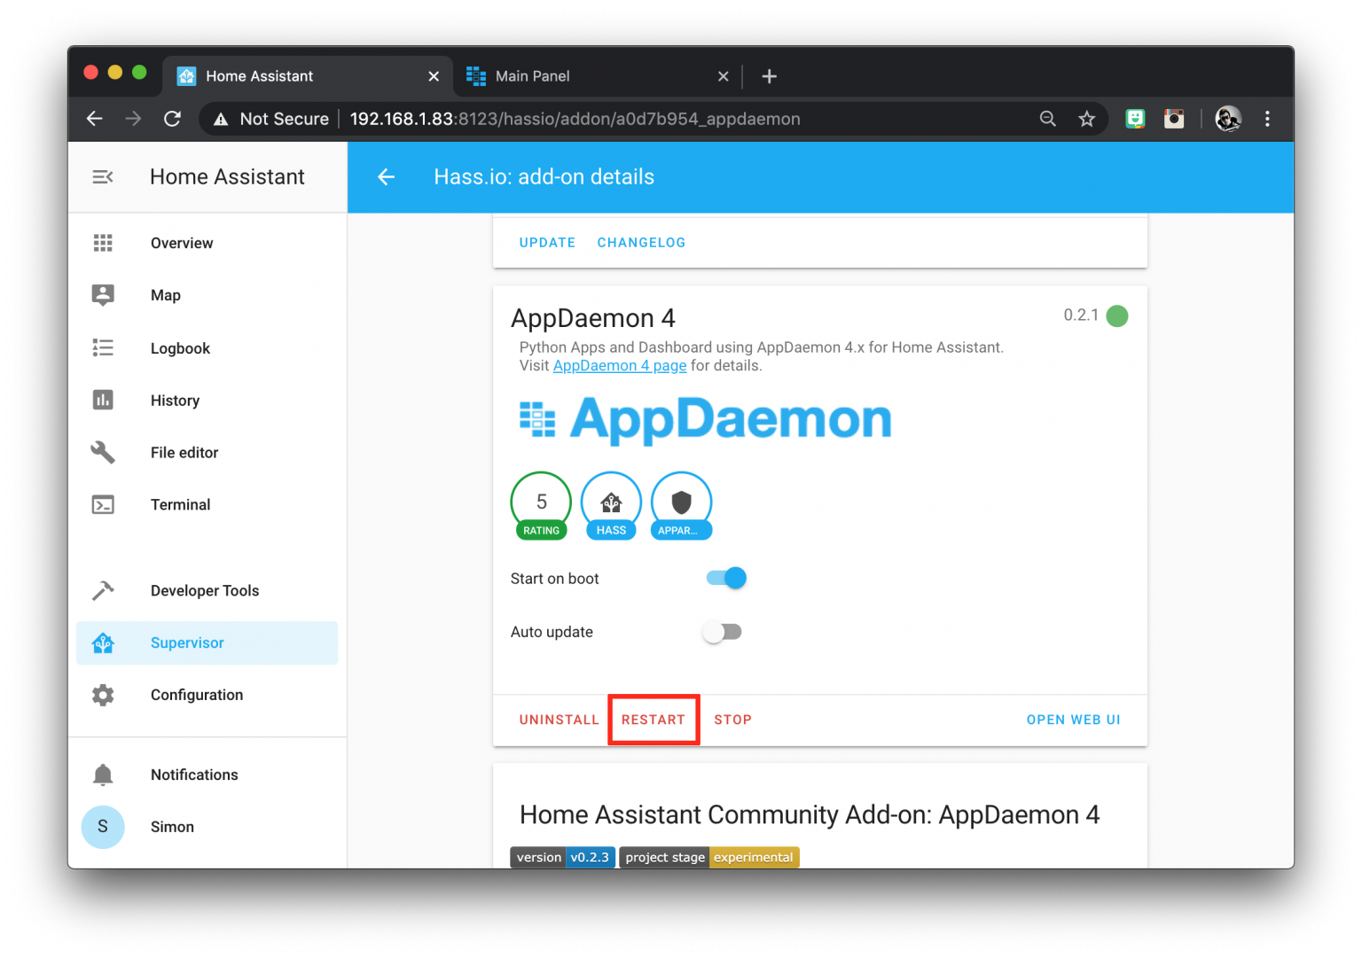Open the File editor wrench icon
Screen dimensions: 1362x958
[103, 452]
